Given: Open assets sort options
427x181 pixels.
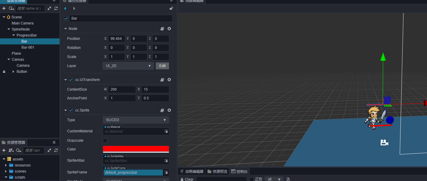Looking at the screenshot, I should 11,150.
